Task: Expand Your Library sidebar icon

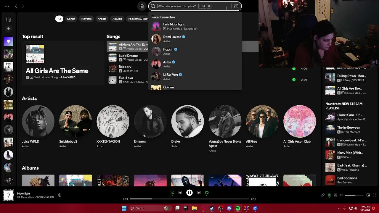Action: click(8, 20)
